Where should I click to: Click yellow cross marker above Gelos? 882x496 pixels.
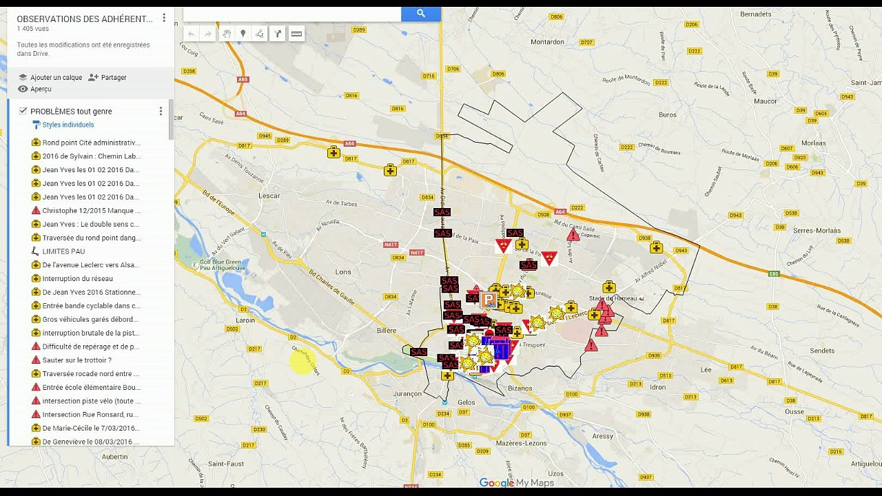[448, 375]
